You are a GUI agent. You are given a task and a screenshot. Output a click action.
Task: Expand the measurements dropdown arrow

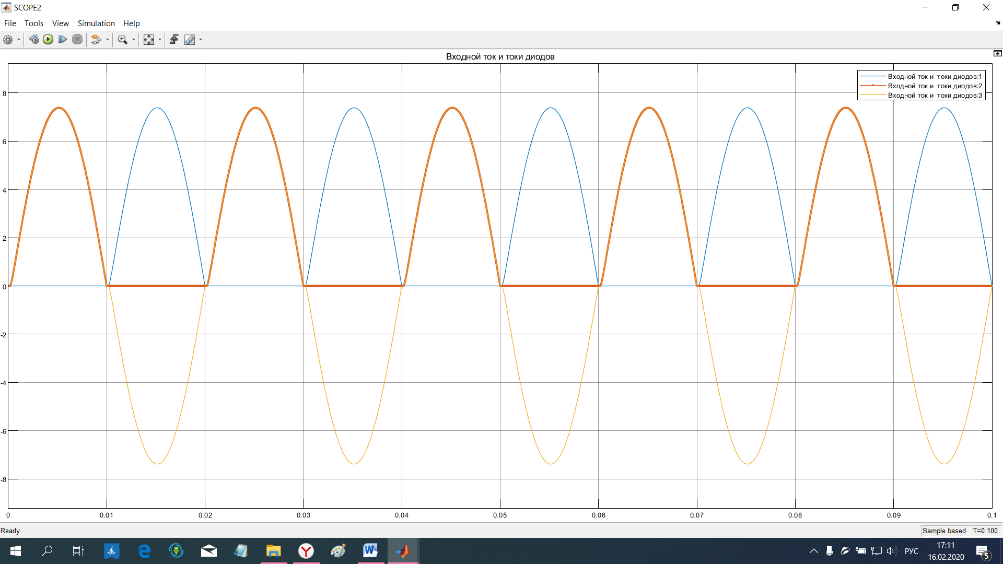coord(201,40)
